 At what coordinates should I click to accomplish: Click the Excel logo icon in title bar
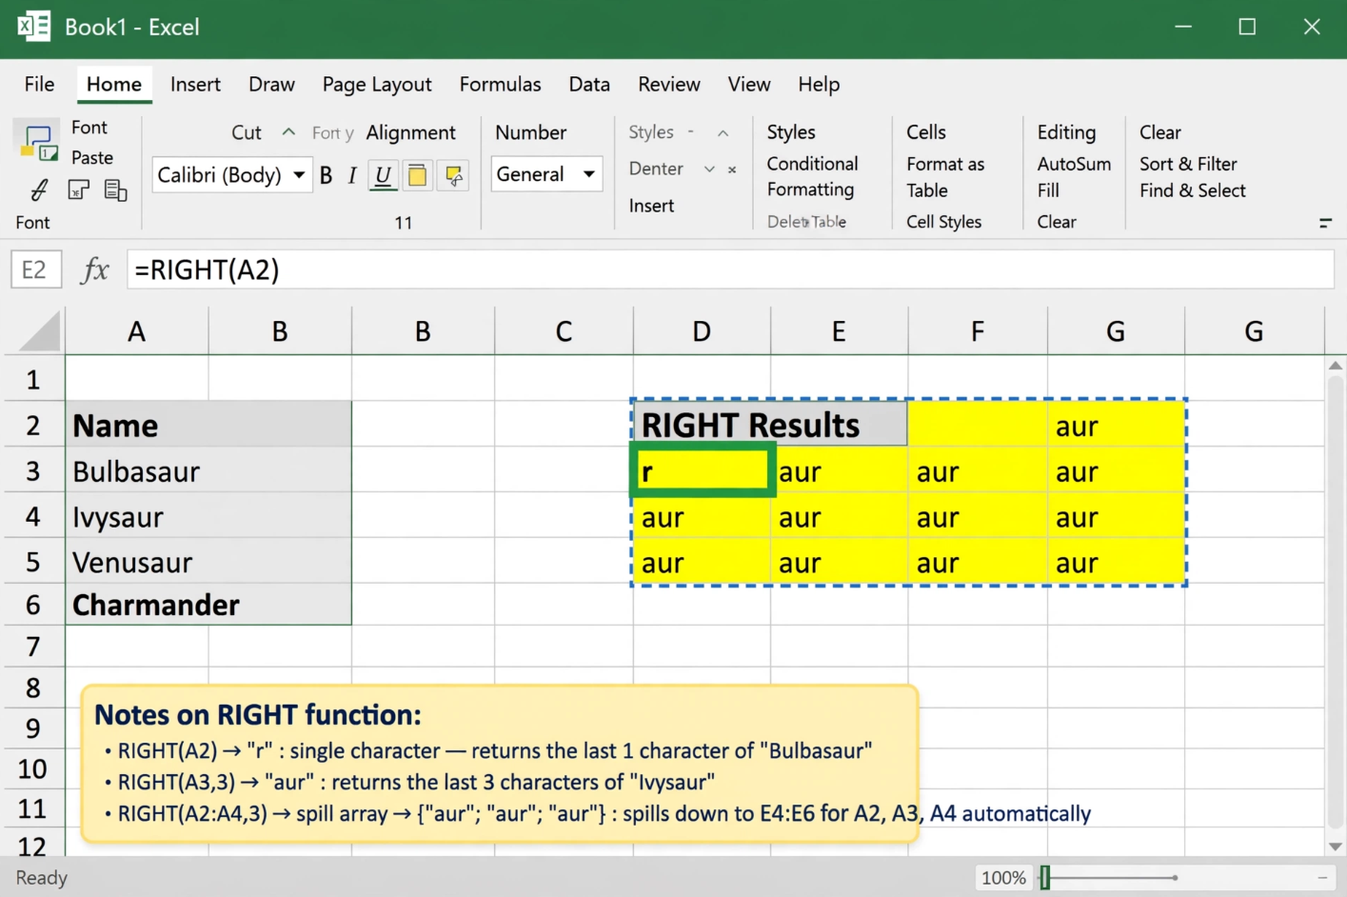click(33, 27)
